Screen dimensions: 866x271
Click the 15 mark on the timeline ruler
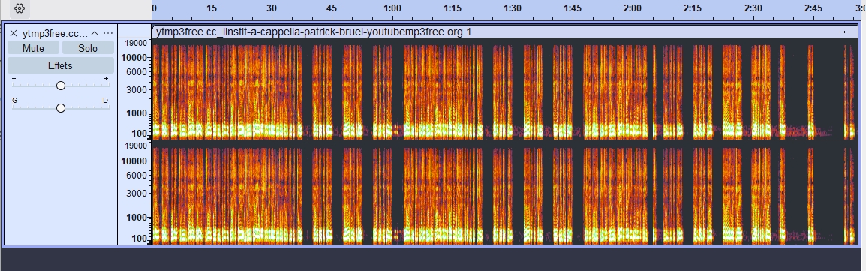pos(212,8)
